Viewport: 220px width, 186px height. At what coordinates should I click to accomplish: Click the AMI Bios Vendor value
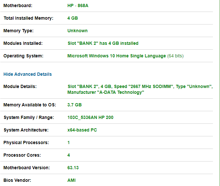tap(71, 180)
